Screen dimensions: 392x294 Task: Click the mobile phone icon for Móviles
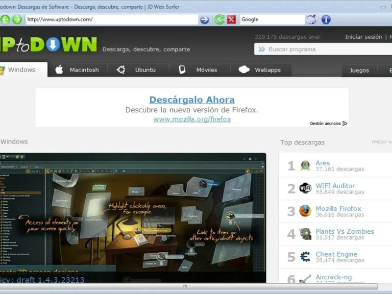click(x=182, y=70)
